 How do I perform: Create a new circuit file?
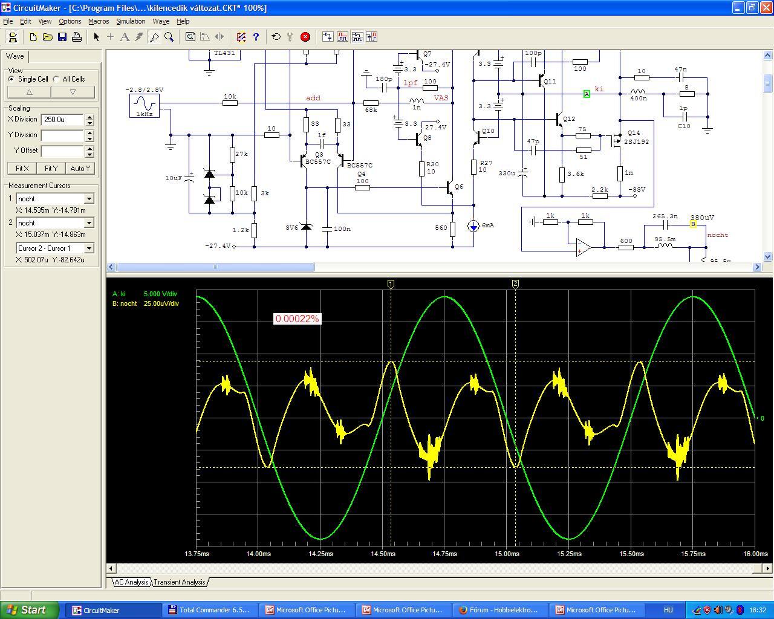click(33, 37)
